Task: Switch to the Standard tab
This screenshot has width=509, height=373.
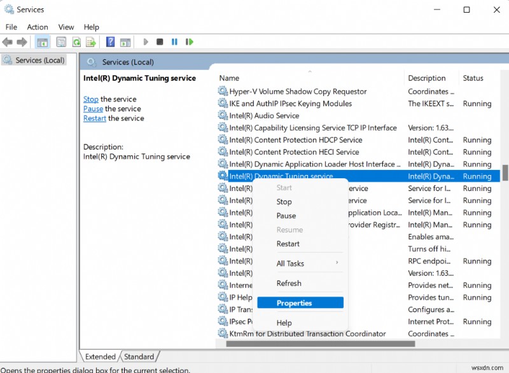Action: point(139,356)
